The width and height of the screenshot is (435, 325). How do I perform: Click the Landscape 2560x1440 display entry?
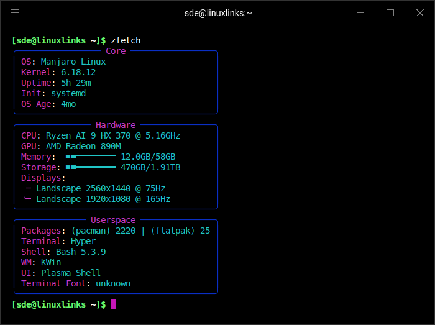pyautogui.click(x=101, y=188)
